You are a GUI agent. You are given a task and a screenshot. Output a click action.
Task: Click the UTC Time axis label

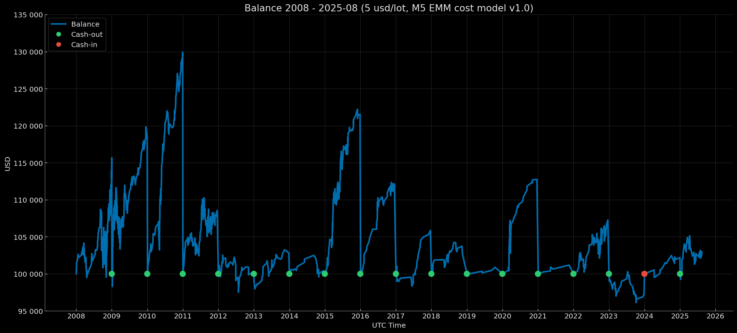388,325
